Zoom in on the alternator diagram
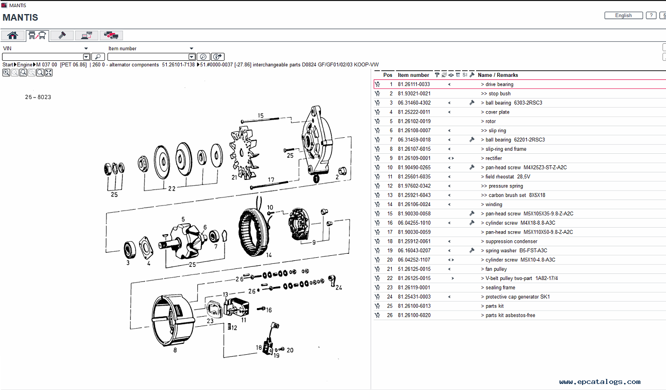The image size is (666, 390). pyautogui.click(x=6, y=73)
